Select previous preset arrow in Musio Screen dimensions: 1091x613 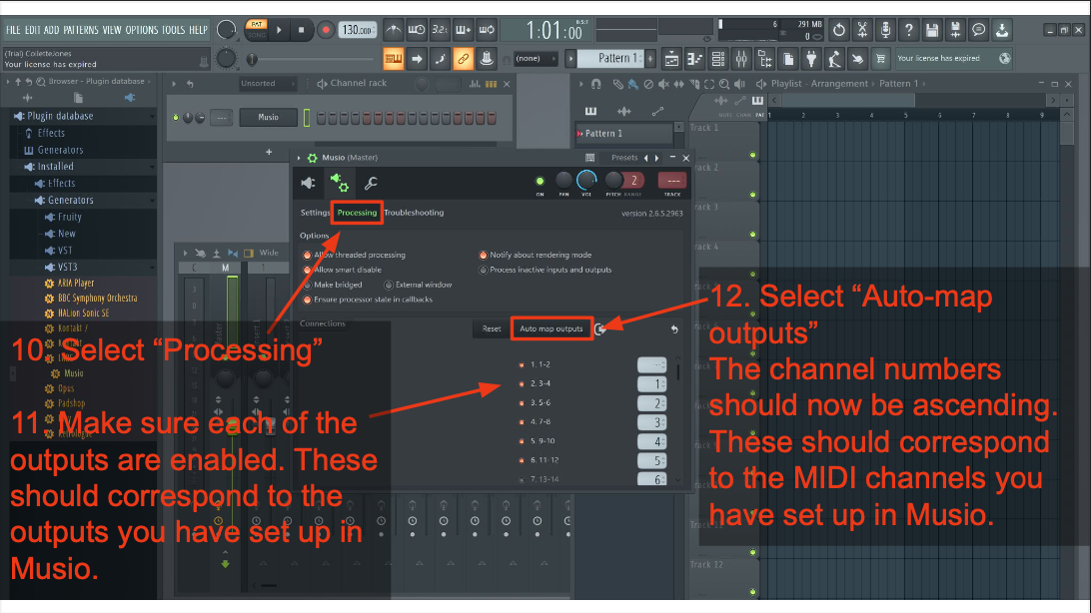[645, 158]
